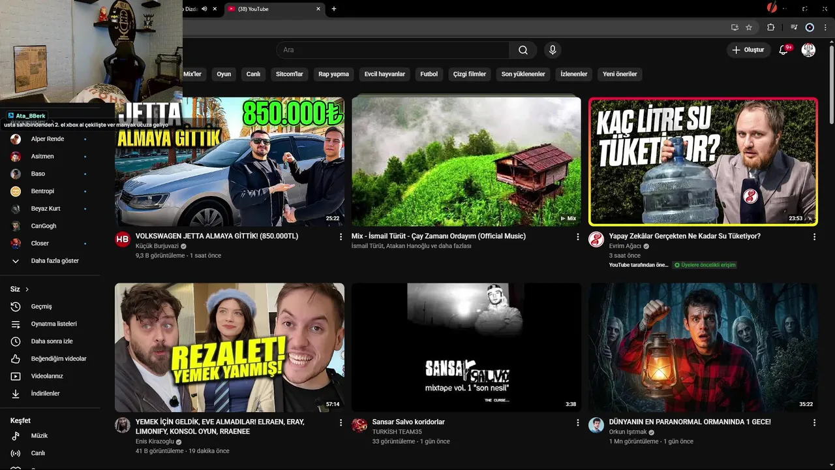Image resolution: width=835 pixels, height=470 pixels.
Task: Select the Mix'ler filter chip
Action: pos(192,74)
